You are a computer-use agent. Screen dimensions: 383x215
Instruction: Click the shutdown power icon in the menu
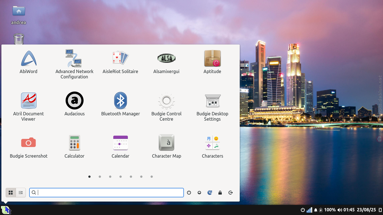pyautogui.click(x=189, y=193)
